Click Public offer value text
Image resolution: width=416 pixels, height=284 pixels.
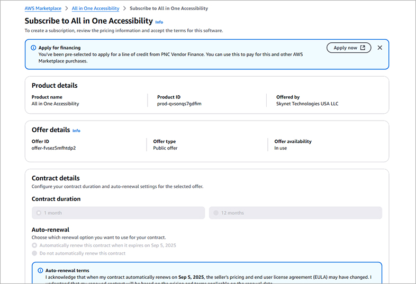click(165, 148)
